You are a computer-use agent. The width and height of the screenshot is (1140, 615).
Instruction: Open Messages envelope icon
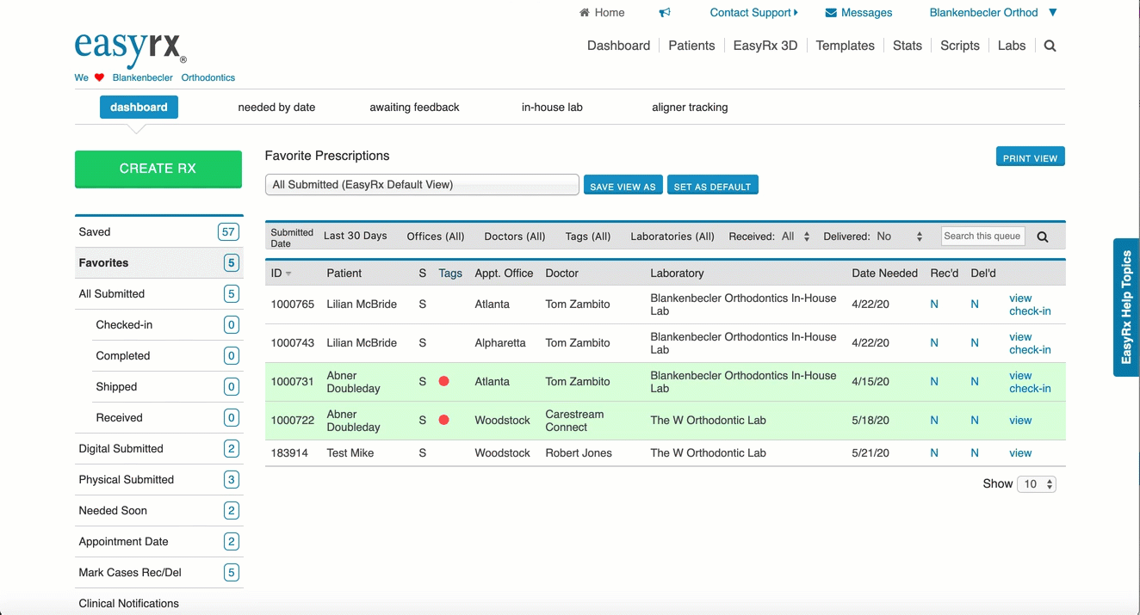pos(831,13)
